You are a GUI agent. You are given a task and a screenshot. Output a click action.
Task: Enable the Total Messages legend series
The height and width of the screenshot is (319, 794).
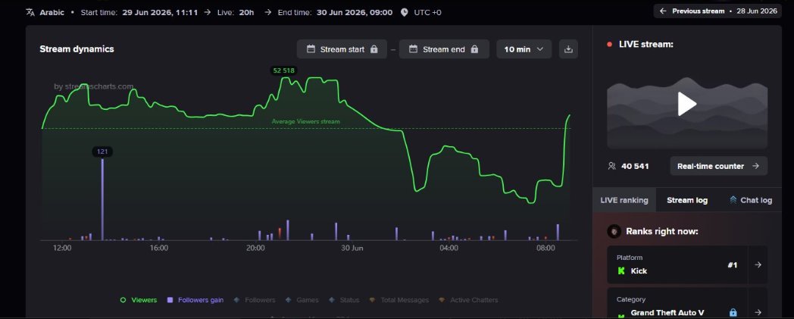point(399,300)
